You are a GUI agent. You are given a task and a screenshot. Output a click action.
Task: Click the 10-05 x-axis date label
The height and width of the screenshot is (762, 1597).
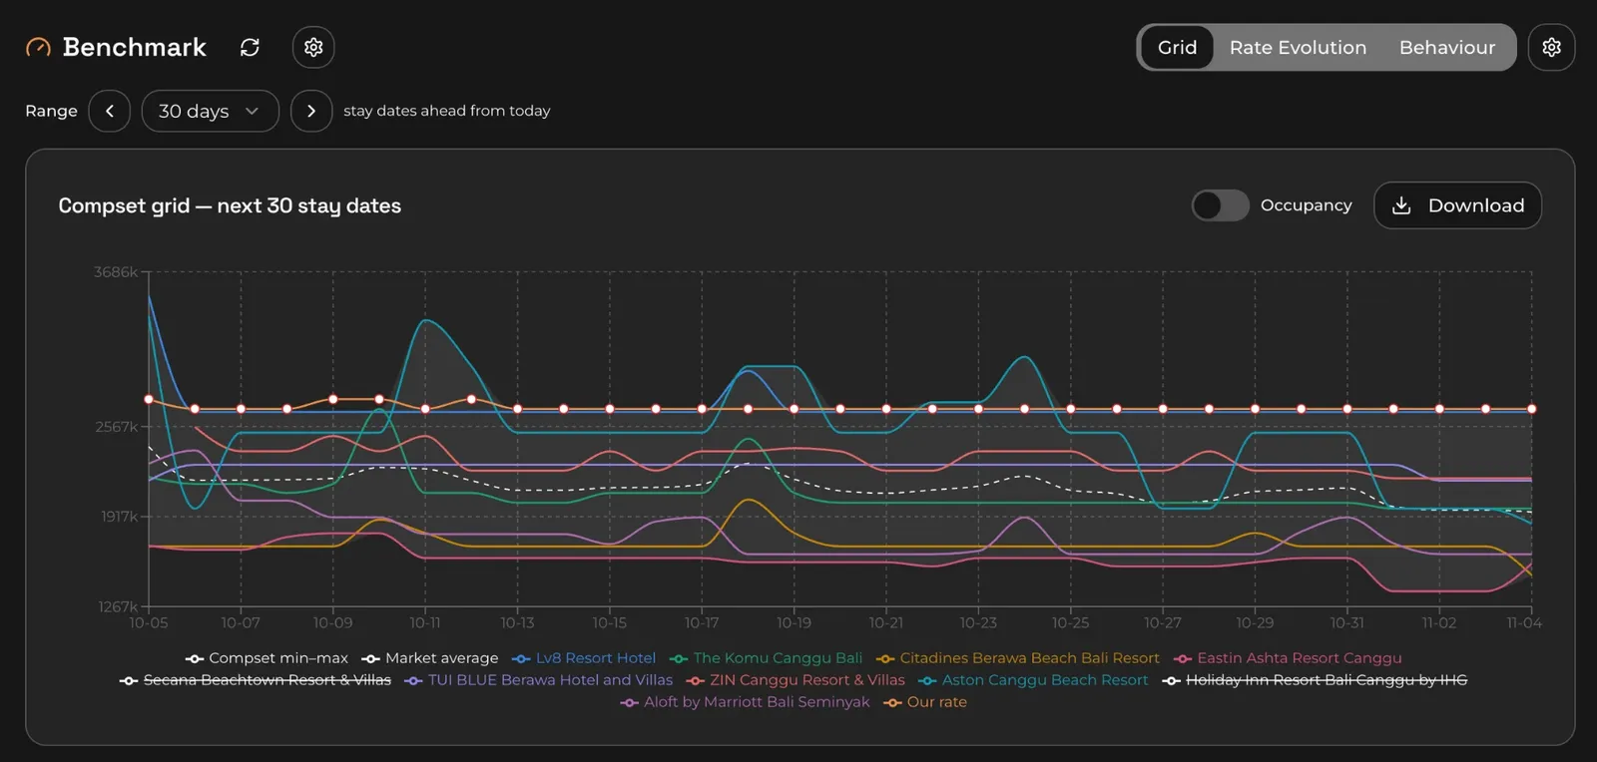[149, 622]
